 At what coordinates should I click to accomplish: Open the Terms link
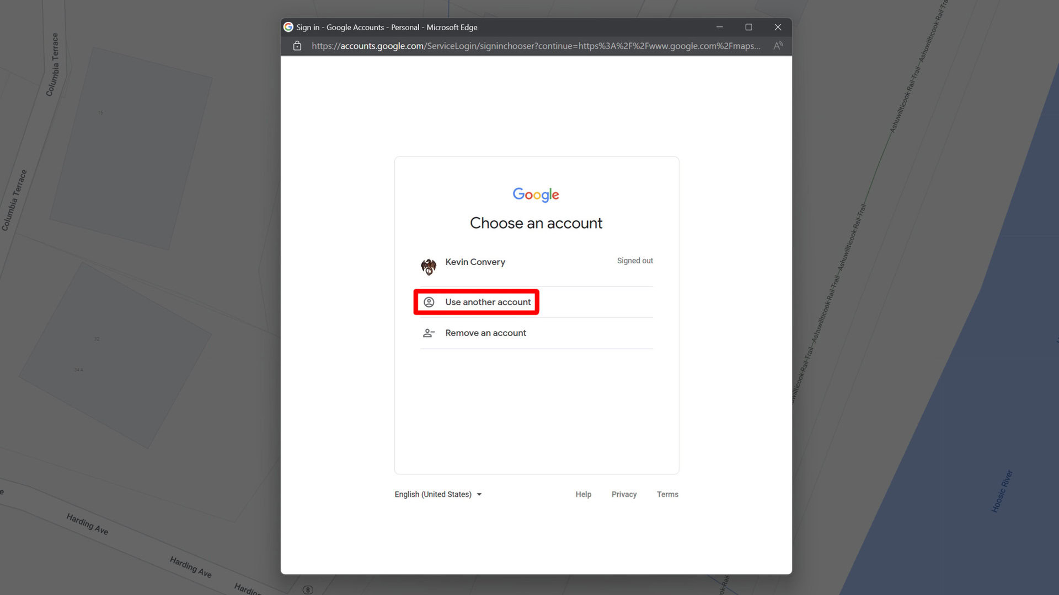tap(667, 494)
